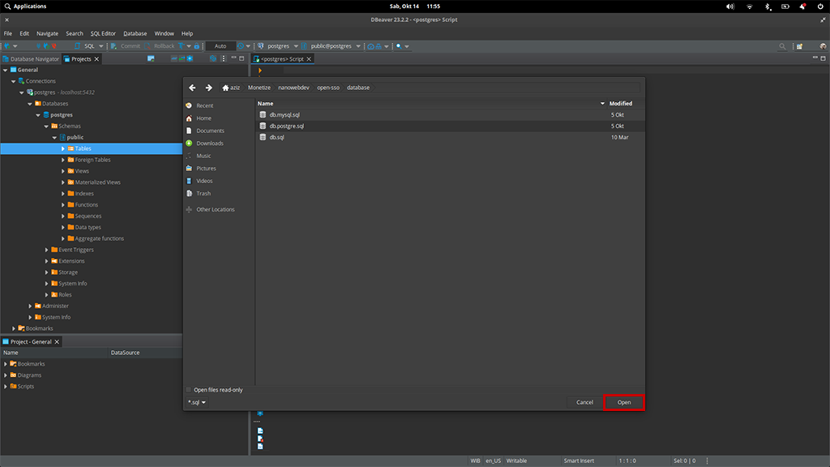Screen dimensions: 830x467
Task: Click the volume icon in system tray
Action: point(730,6)
